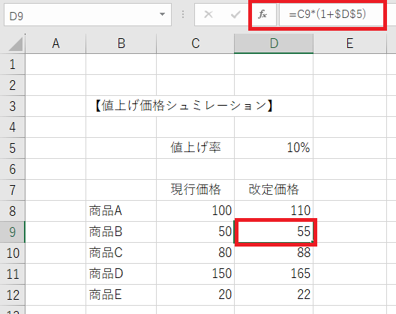Select column D header

tap(274, 43)
